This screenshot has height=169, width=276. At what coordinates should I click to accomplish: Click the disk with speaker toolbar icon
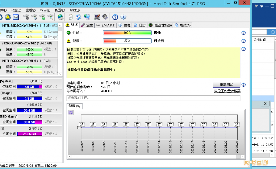point(26,17)
